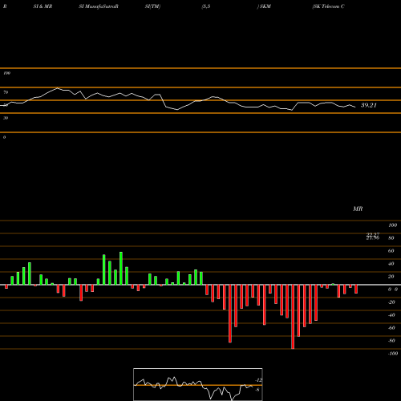
Task: Click the 'SI & MR' header text
Action: (x=43, y=6)
